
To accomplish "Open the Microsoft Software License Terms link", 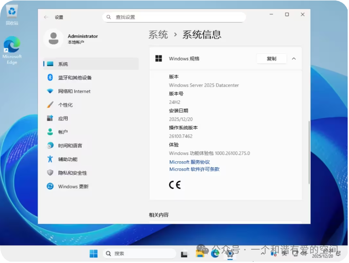I will (194, 169).
